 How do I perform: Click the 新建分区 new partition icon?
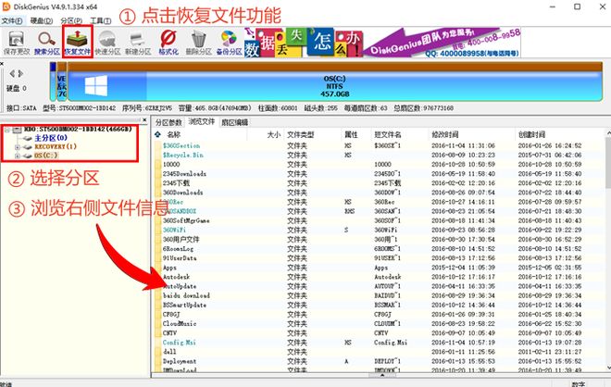click(138, 42)
